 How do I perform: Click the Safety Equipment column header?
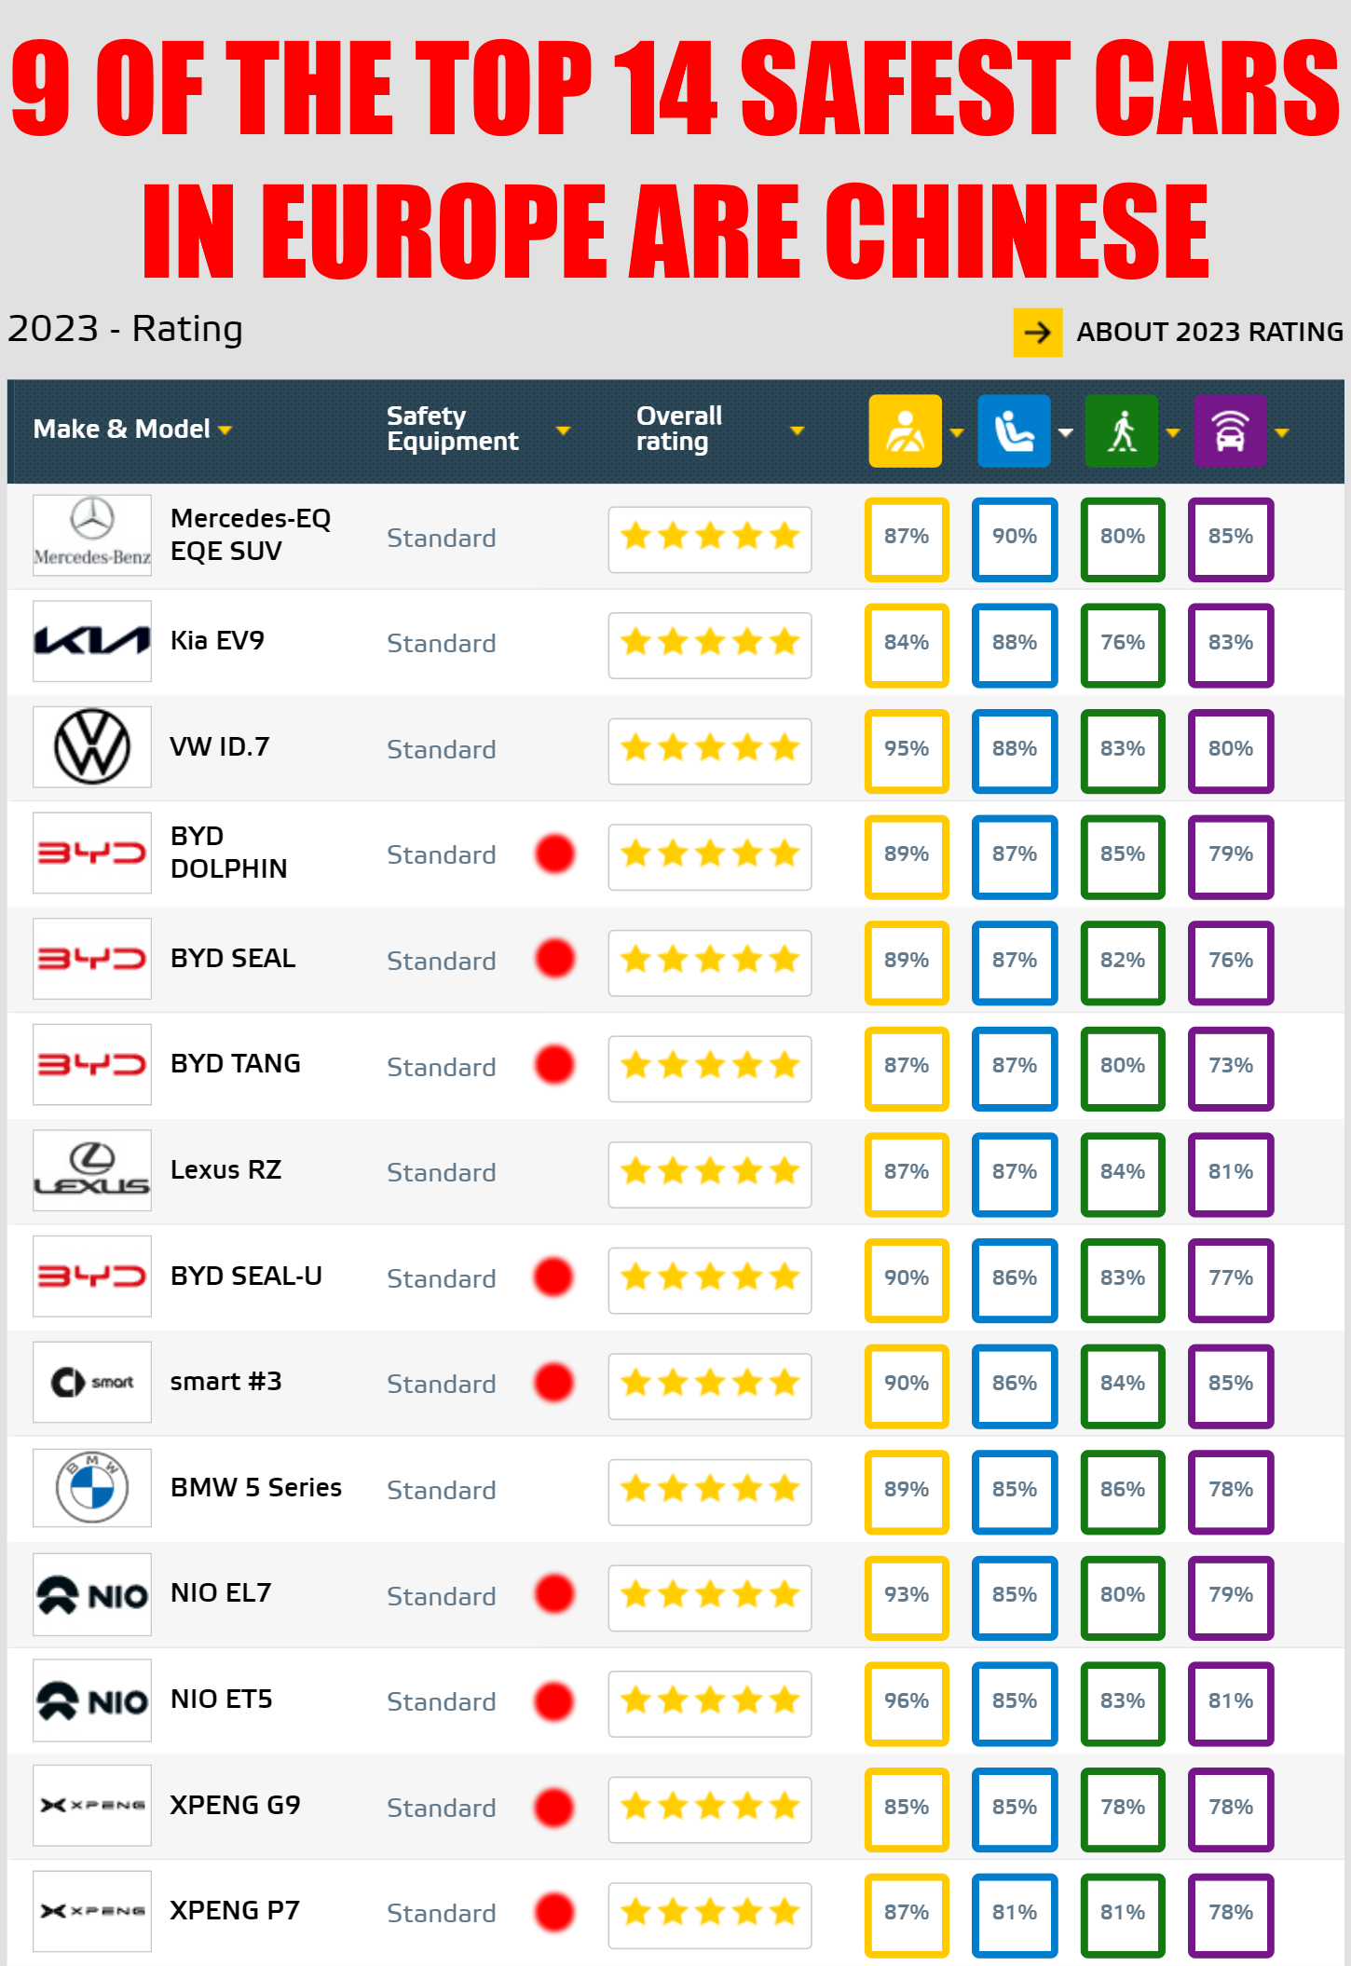click(x=453, y=429)
